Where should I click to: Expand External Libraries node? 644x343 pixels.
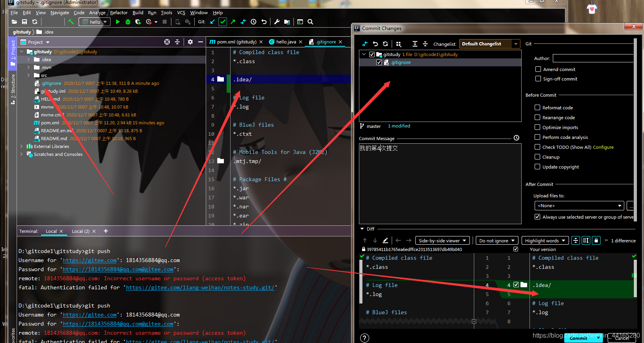pyautogui.click(x=21, y=146)
